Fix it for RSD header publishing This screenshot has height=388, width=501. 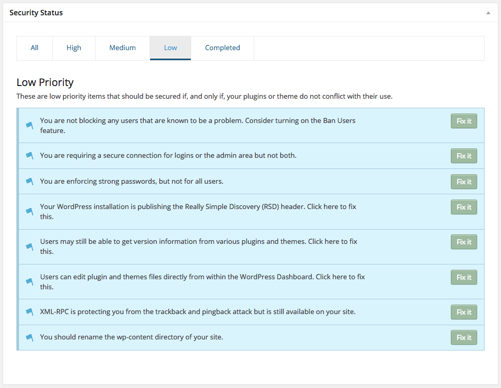[x=463, y=207]
